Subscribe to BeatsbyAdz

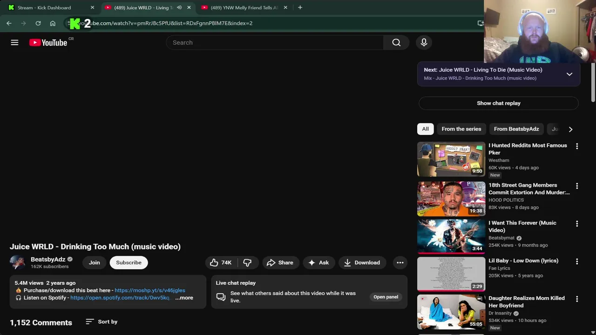(129, 262)
